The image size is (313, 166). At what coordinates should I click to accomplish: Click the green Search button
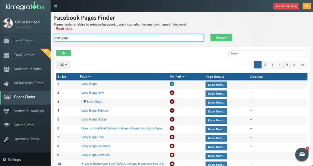point(221,37)
